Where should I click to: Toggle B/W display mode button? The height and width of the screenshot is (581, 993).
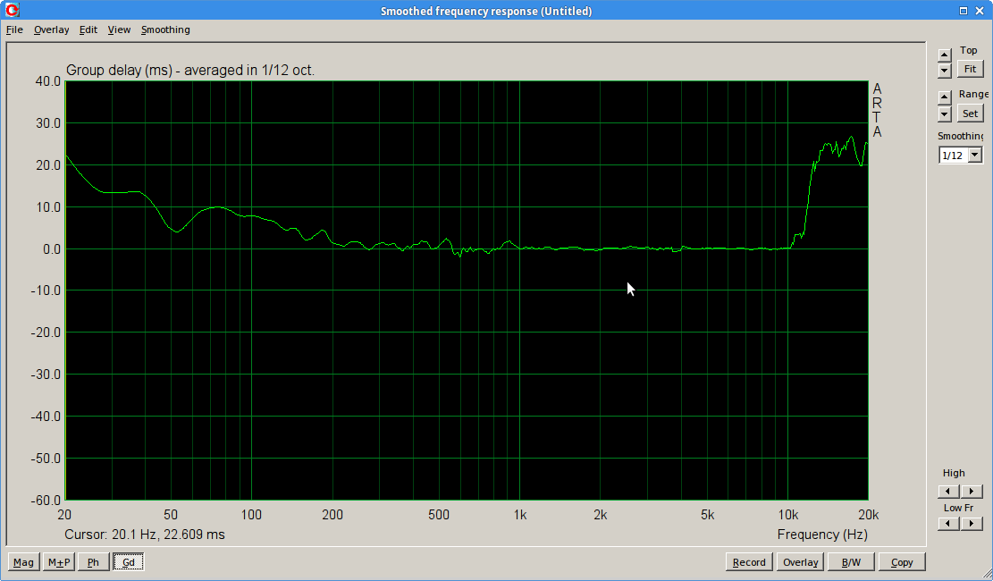pyautogui.click(x=851, y=562)
